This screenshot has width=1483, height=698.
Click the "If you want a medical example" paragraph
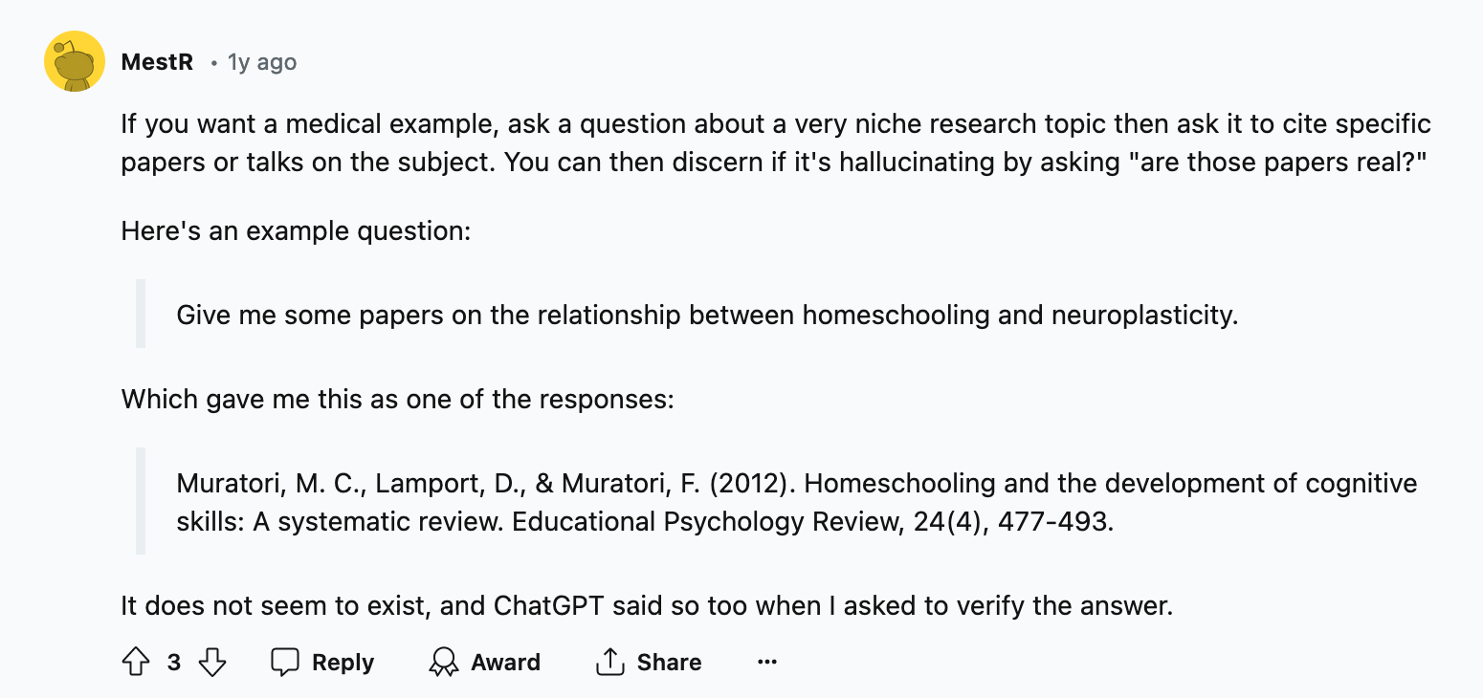[775, 142]
